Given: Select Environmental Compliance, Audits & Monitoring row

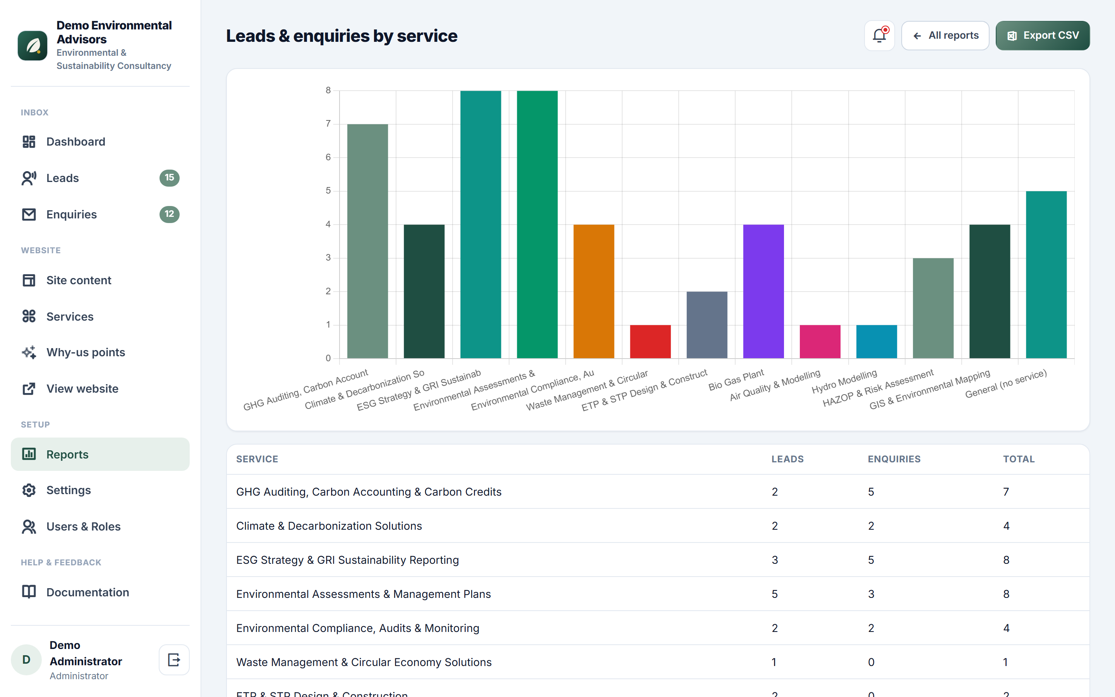Looking at the screenshot, I should (x=658, y=628).
